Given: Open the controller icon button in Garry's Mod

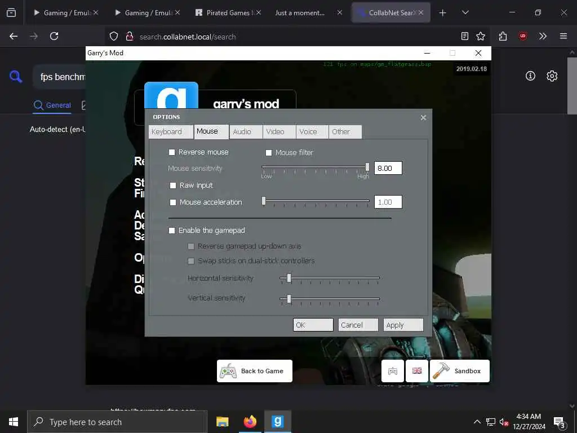Looking at the screenshot, I should (393, 371).
